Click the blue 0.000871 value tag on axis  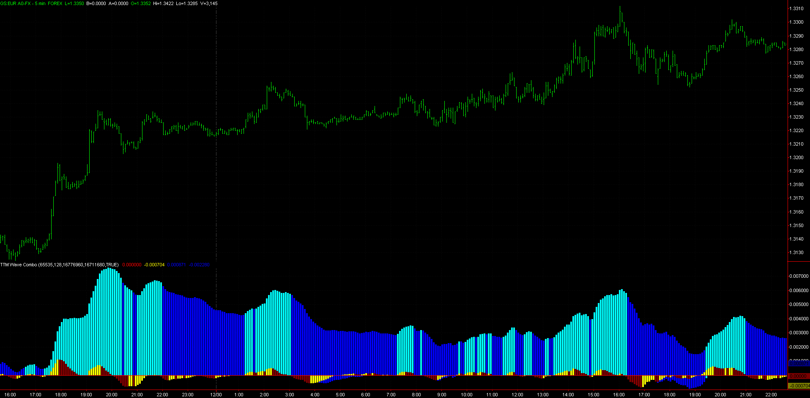pos(799,363)
